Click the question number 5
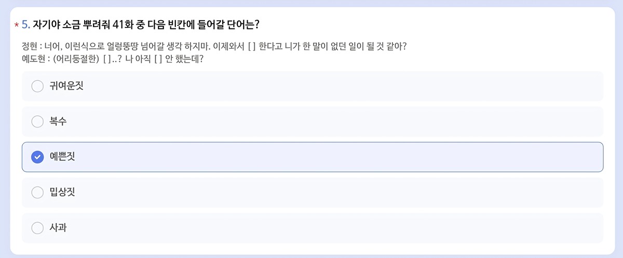Screen dimensions: 623x258 click(26, 24)
